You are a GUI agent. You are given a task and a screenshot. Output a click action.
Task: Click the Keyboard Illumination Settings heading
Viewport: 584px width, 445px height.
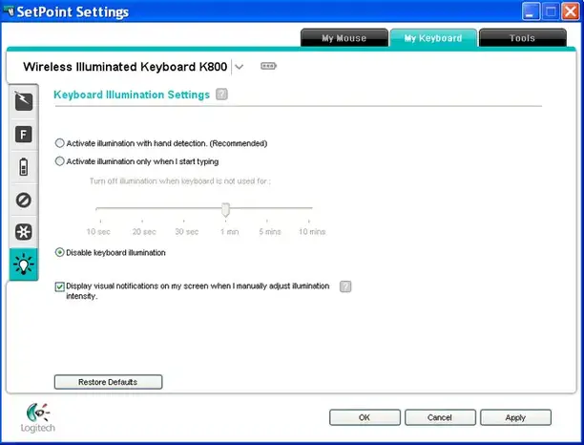132,95
